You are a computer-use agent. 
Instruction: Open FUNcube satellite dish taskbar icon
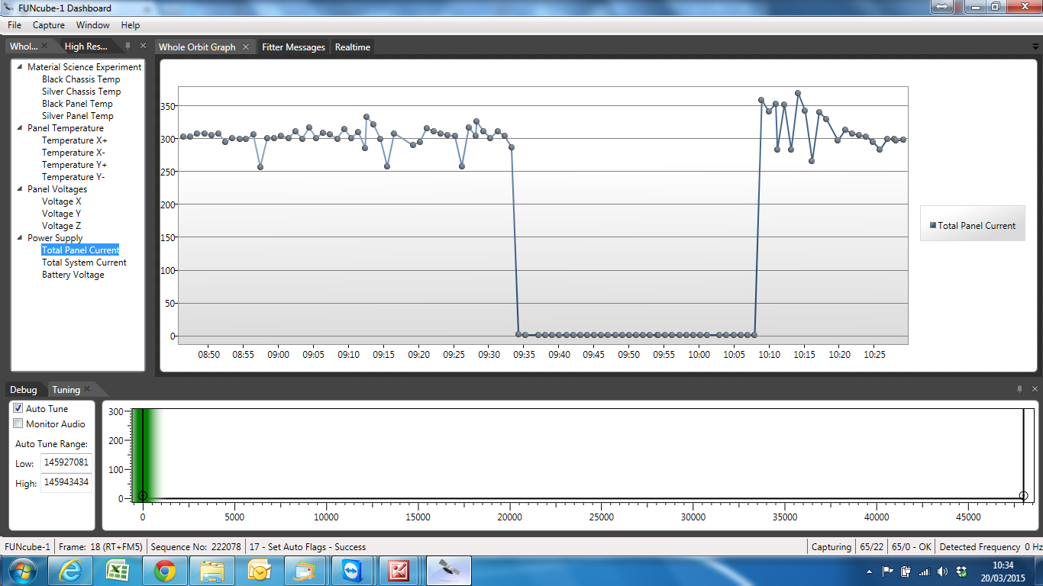click(x=448, y=570)
